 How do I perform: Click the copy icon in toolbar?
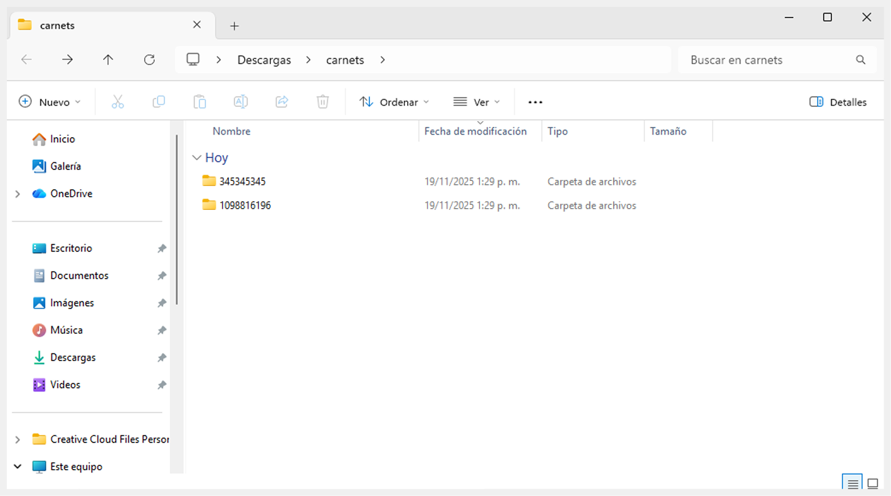(159, 102)
